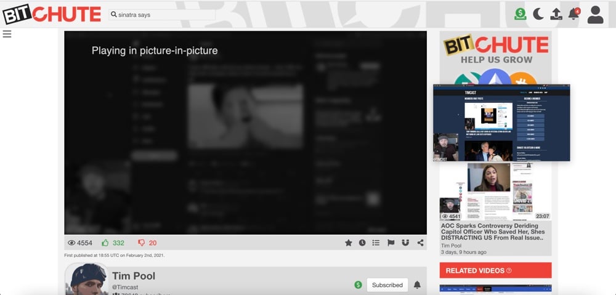Toggle dark mode with the moon icon
The image size is (616, 295).
[x=538, y=14]
